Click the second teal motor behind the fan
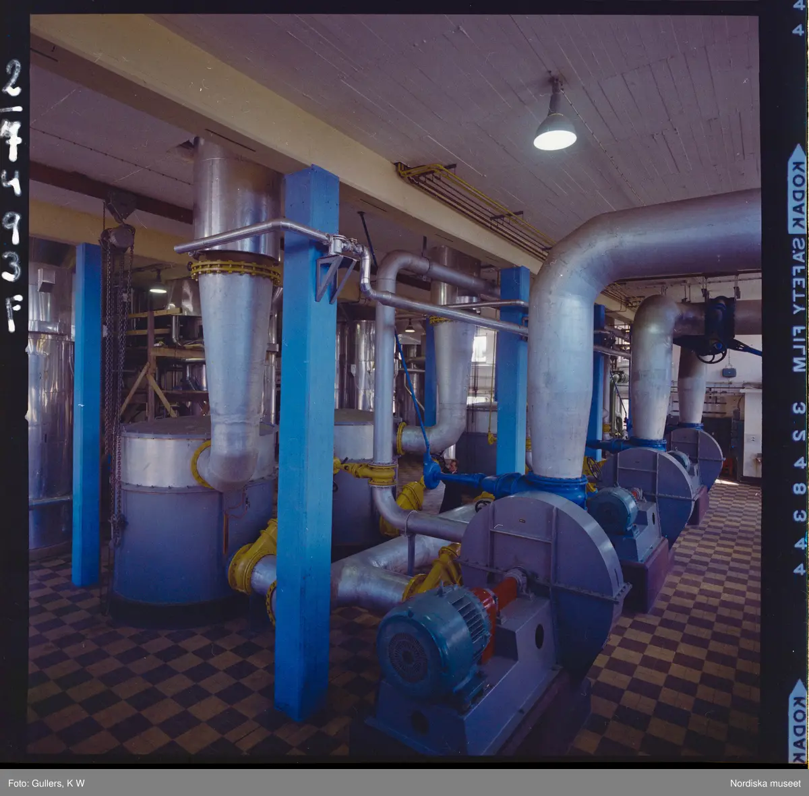 tap(612, 510)
